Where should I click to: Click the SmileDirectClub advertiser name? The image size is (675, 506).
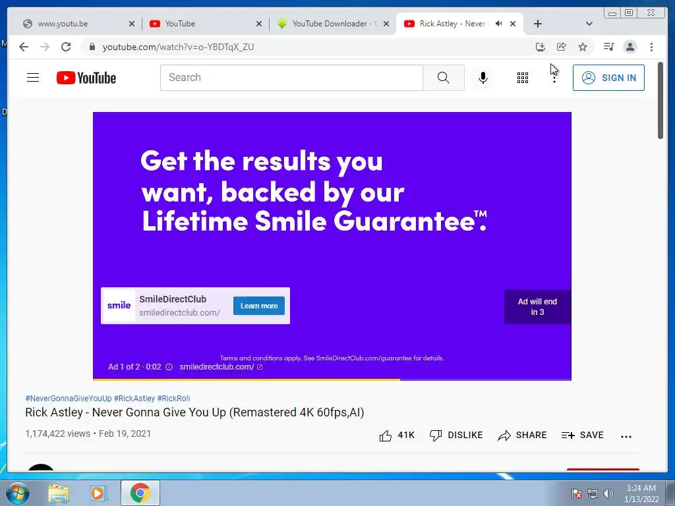pyautogui.click(x=173, y=299)
